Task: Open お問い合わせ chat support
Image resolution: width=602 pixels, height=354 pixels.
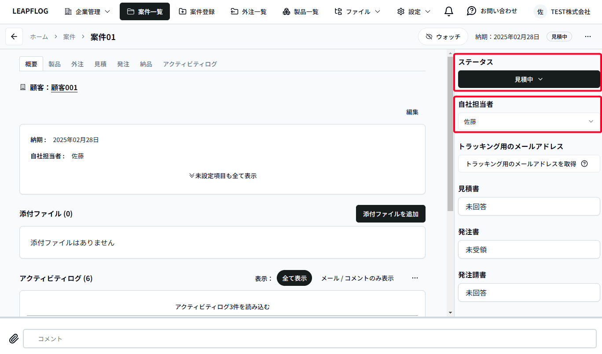Action: click(x=492, y=11)
